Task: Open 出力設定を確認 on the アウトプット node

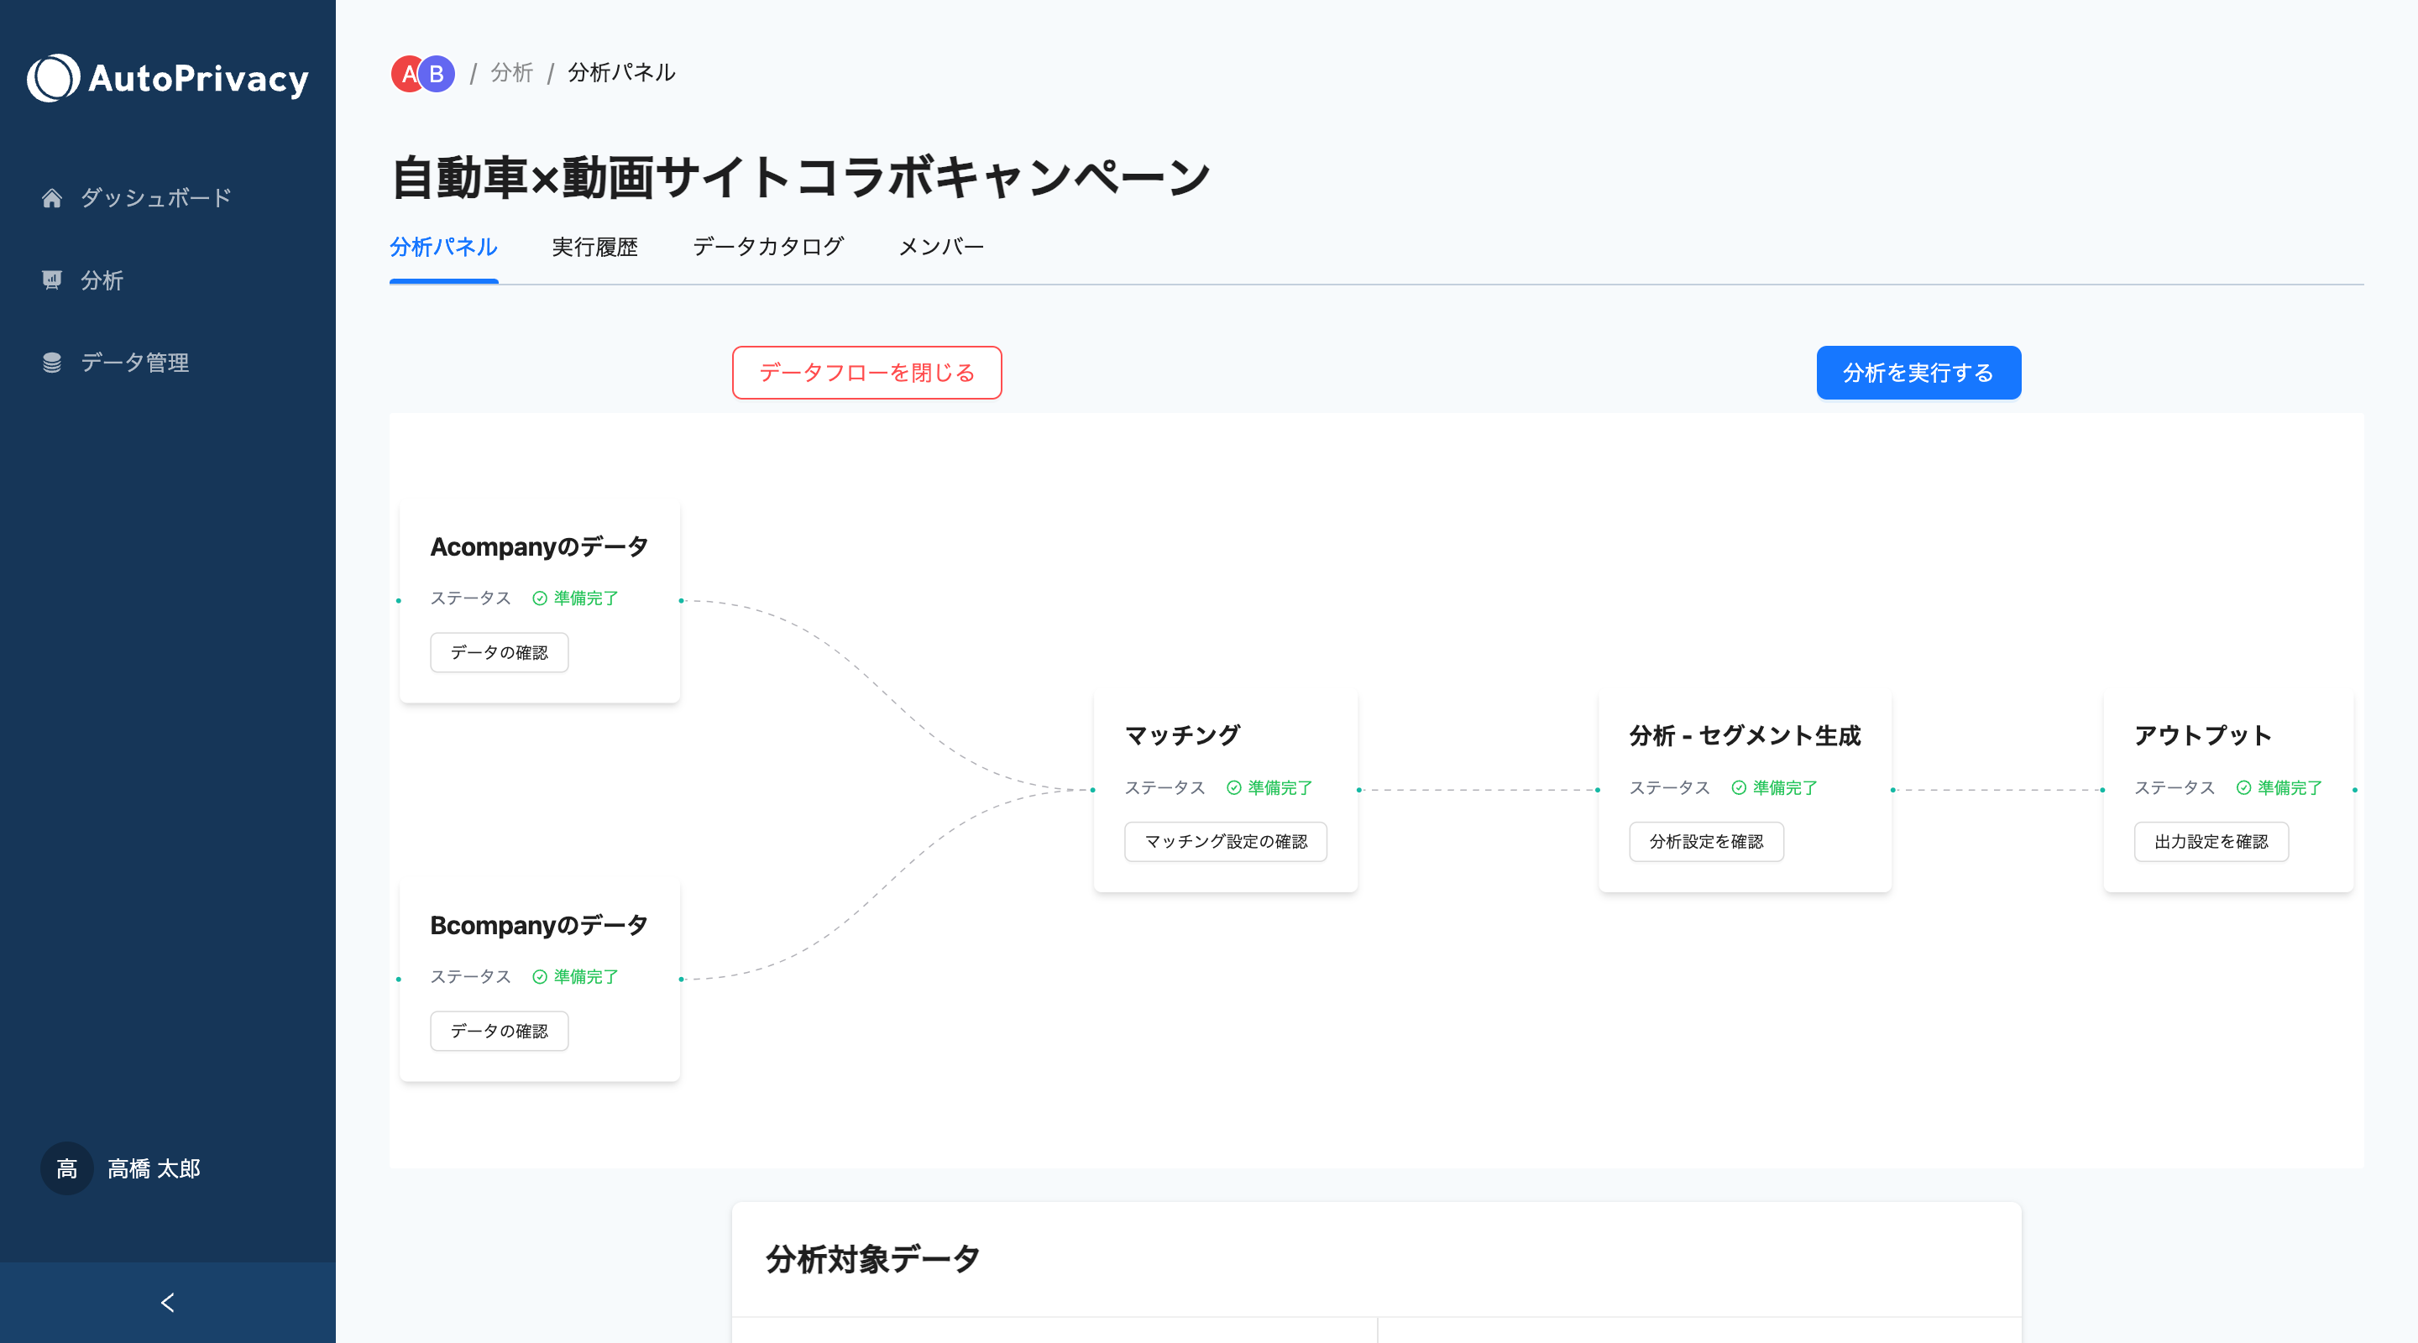Action: click(x=2211, y=842)
